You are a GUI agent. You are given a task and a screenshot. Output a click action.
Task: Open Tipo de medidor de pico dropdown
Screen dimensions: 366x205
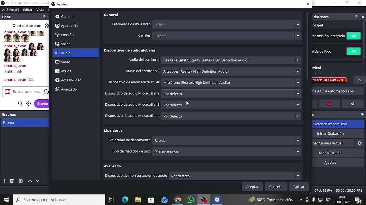226,152
